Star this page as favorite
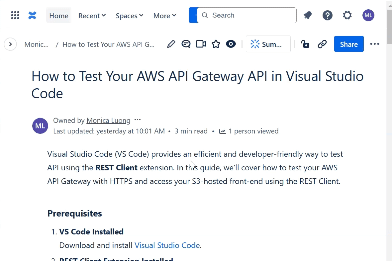 coord(216,44)
